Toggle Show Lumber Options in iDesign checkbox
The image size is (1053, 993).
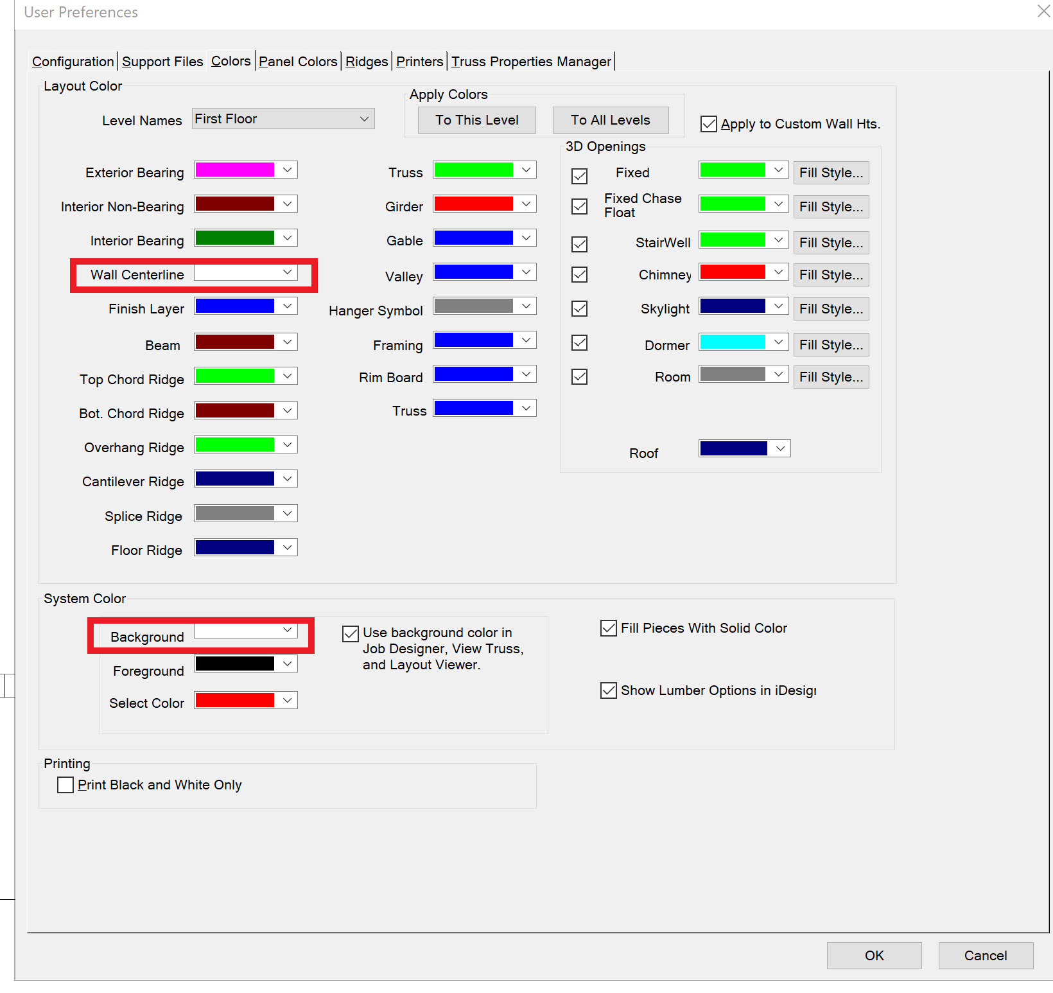coord(608,690)
